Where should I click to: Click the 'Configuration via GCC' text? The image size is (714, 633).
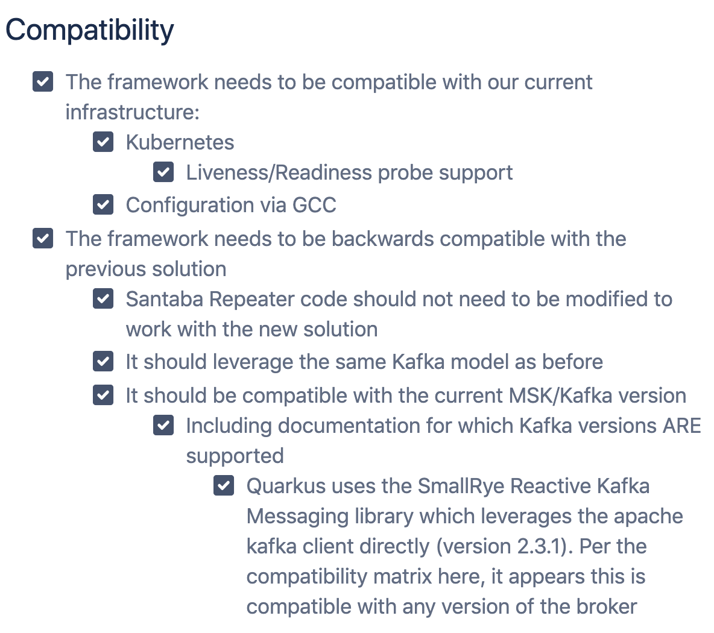(x=231, y=205)
